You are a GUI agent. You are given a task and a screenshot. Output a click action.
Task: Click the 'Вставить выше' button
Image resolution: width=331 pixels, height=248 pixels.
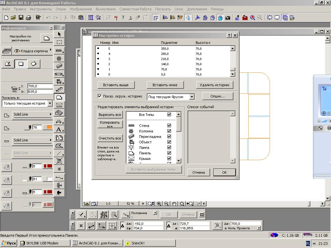(x=116, y=85)
